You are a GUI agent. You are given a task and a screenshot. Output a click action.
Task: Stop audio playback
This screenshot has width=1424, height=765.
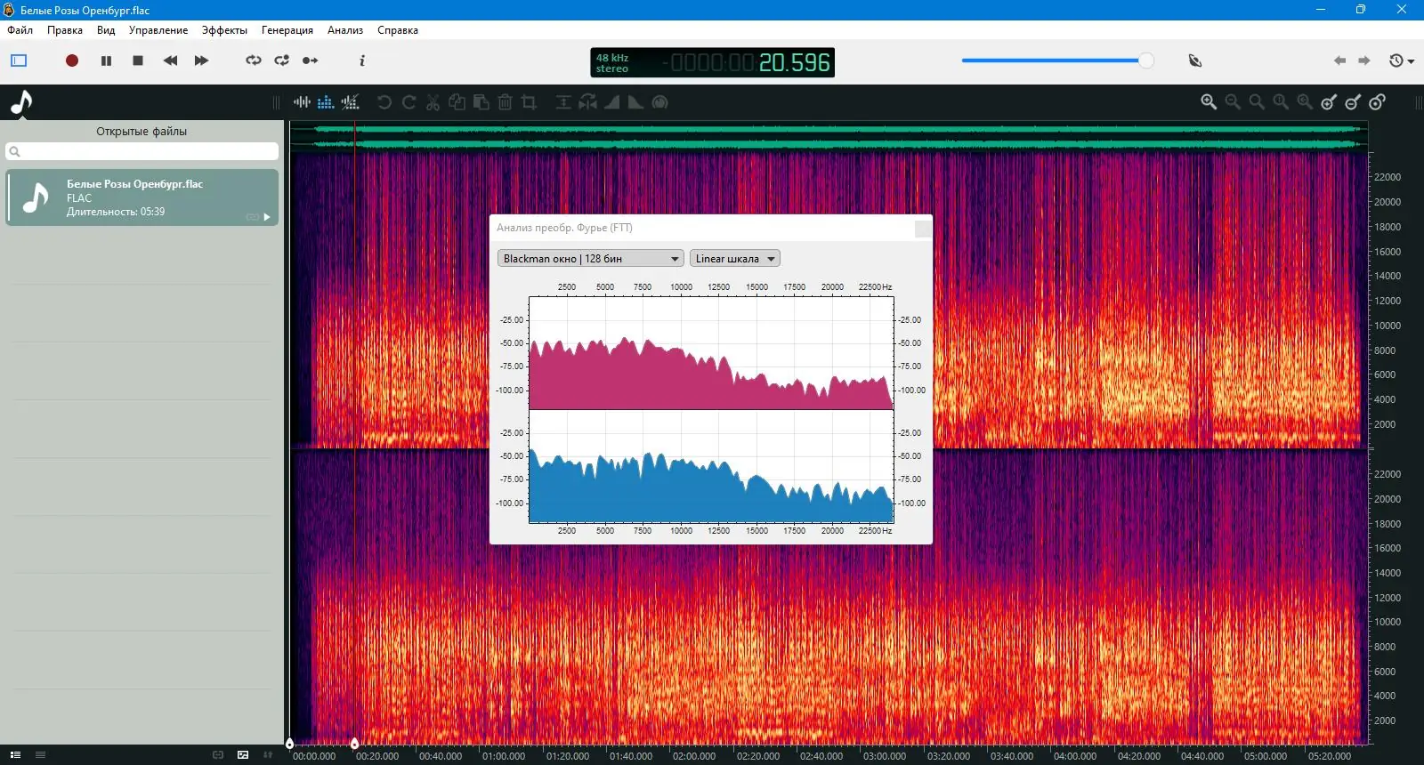pos(138,60)
